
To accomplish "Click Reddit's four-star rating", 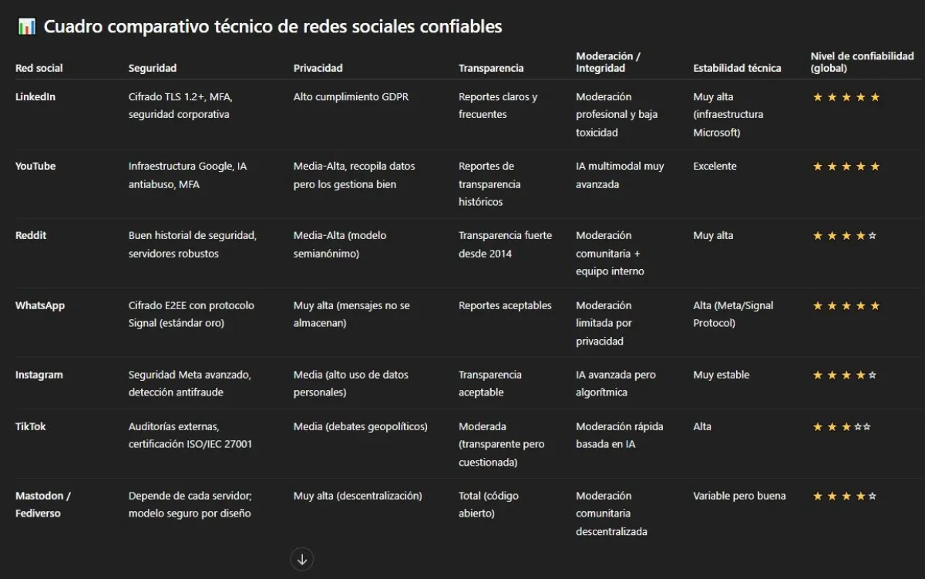I will coord(844,236).
